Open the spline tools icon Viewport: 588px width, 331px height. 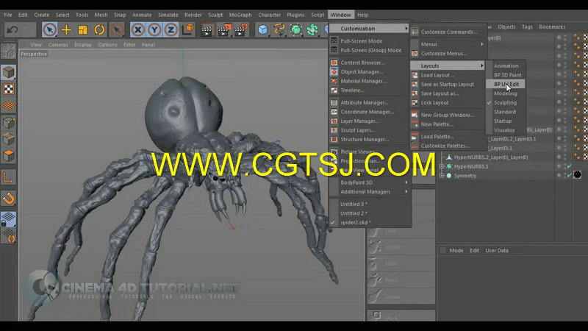coord(279,29)
